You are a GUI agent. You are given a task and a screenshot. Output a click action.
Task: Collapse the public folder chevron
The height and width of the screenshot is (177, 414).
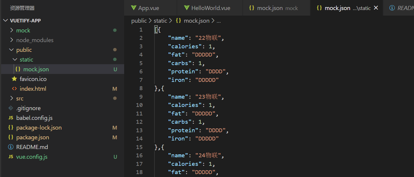tap(11, 50)
